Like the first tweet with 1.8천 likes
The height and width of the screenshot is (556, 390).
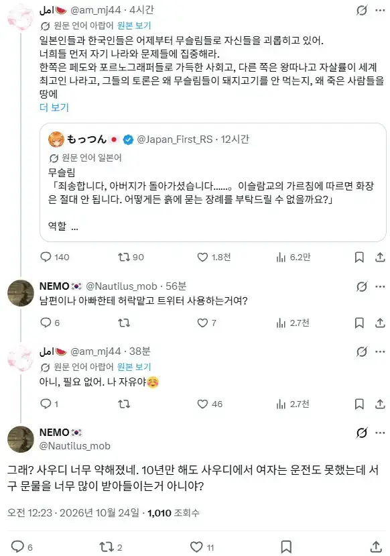click(214, 257)
